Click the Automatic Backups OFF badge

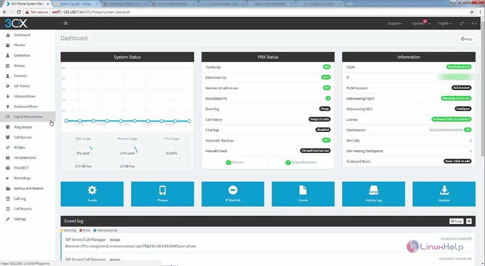coord(326,140)
